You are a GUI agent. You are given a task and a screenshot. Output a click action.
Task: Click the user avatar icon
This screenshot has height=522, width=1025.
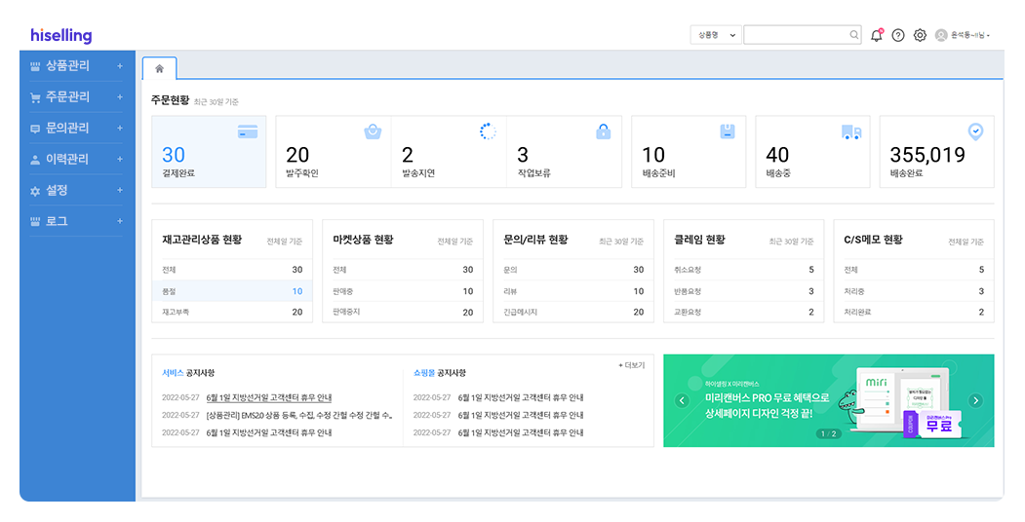[941, 35]
